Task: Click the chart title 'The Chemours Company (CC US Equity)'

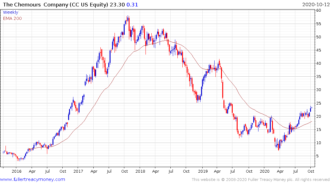Action: click(56, 5)
